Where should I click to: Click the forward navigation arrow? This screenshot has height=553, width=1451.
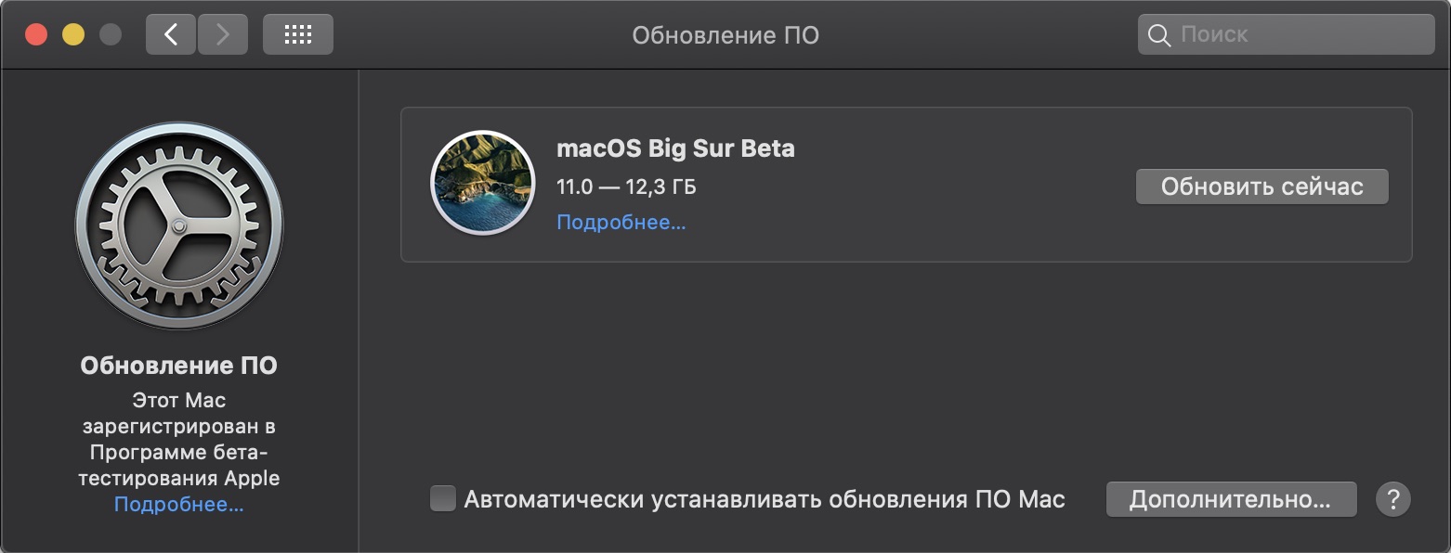(222, 35)
